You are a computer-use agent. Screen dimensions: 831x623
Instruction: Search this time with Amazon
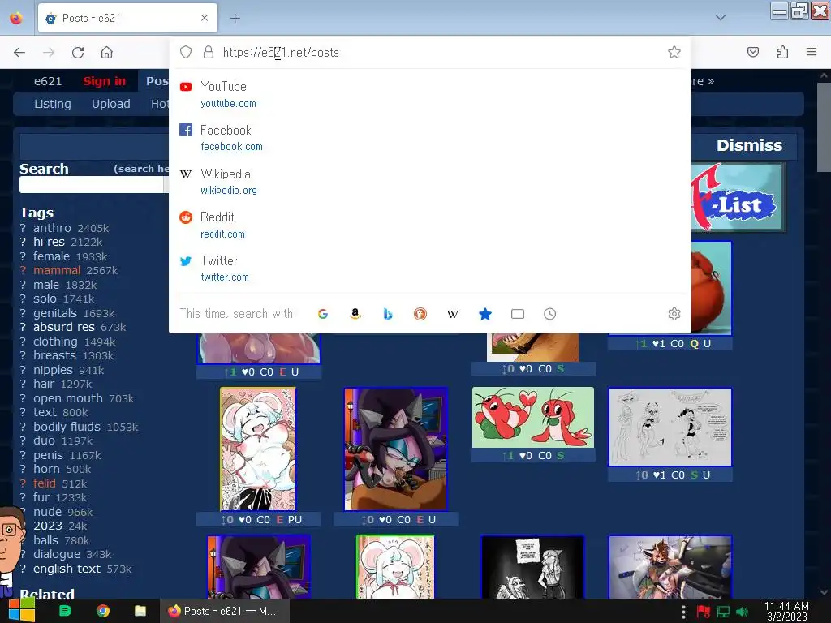[x=355, y=314]
